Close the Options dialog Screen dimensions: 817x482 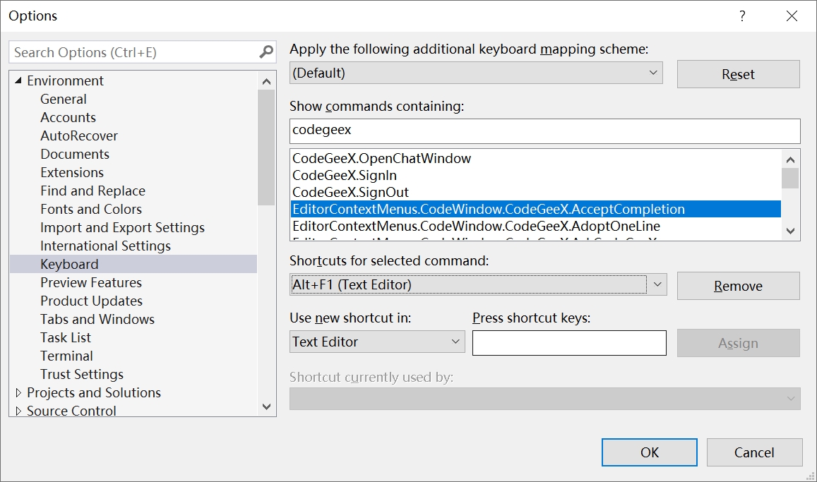[x=792, y=16]
